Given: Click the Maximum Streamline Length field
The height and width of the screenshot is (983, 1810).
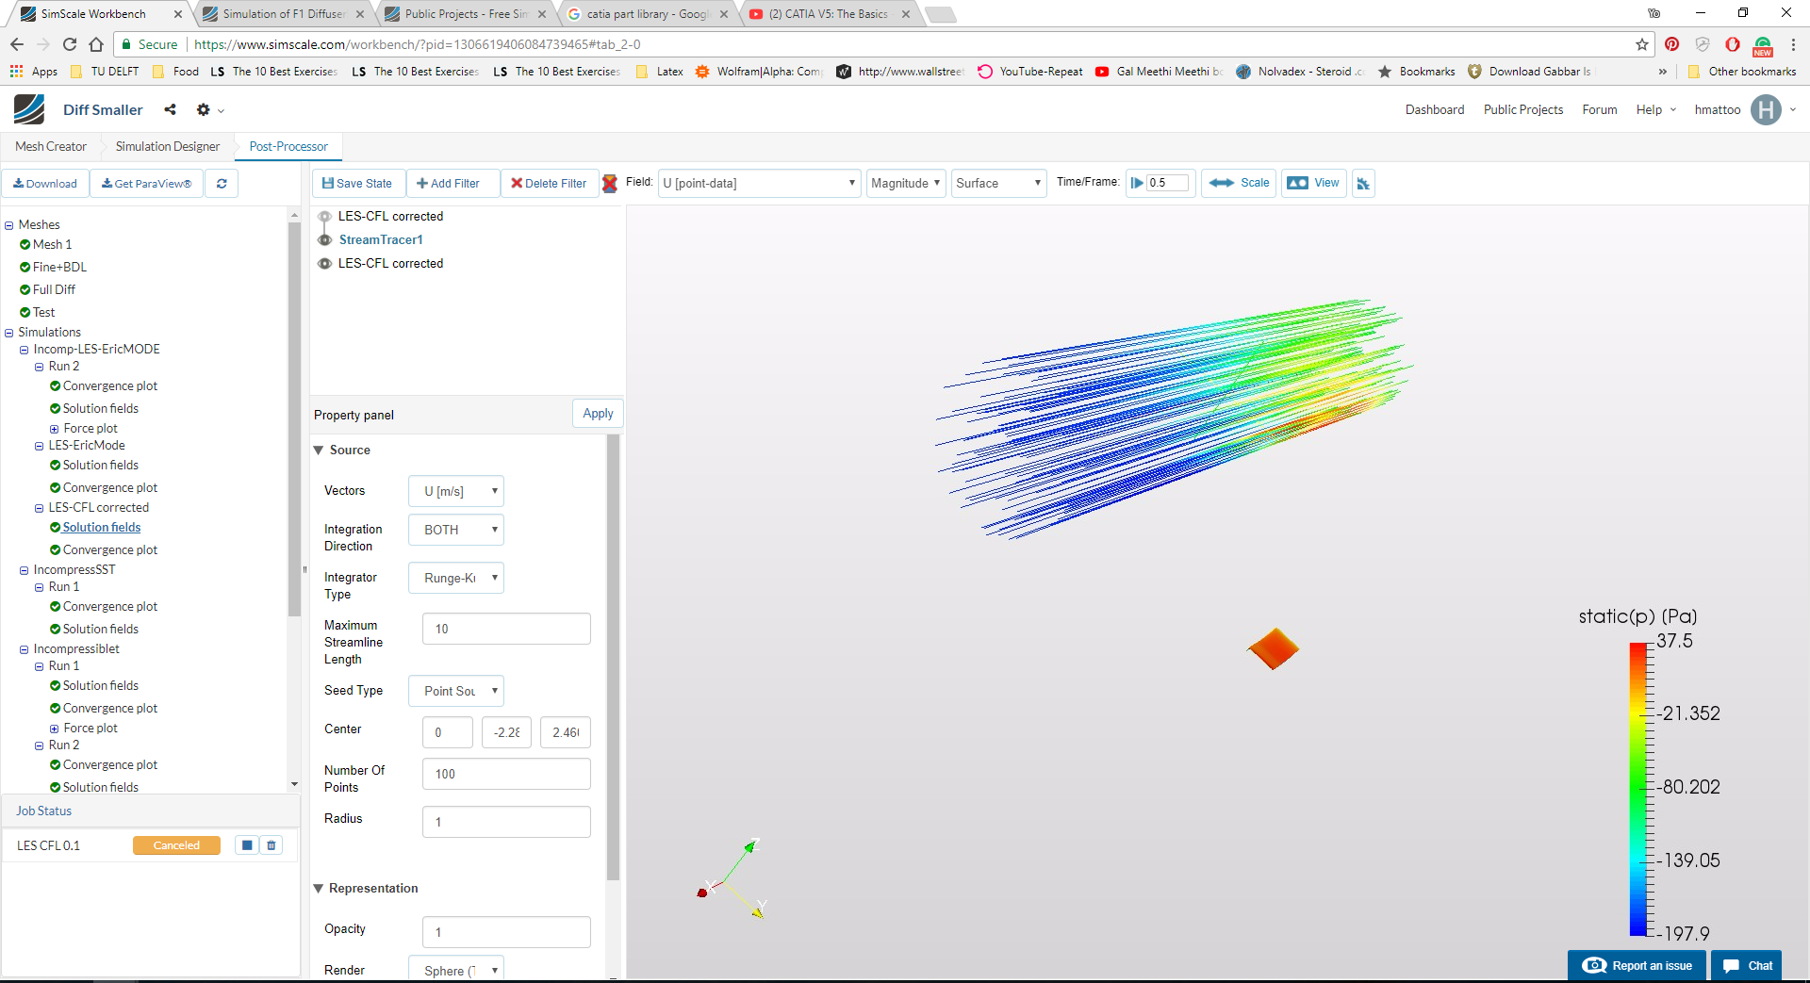Looking at the screenshot, I should pos(507,629).
